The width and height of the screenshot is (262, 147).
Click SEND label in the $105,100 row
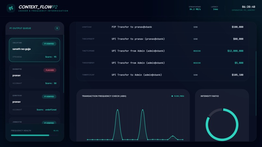tap(195, 75)
